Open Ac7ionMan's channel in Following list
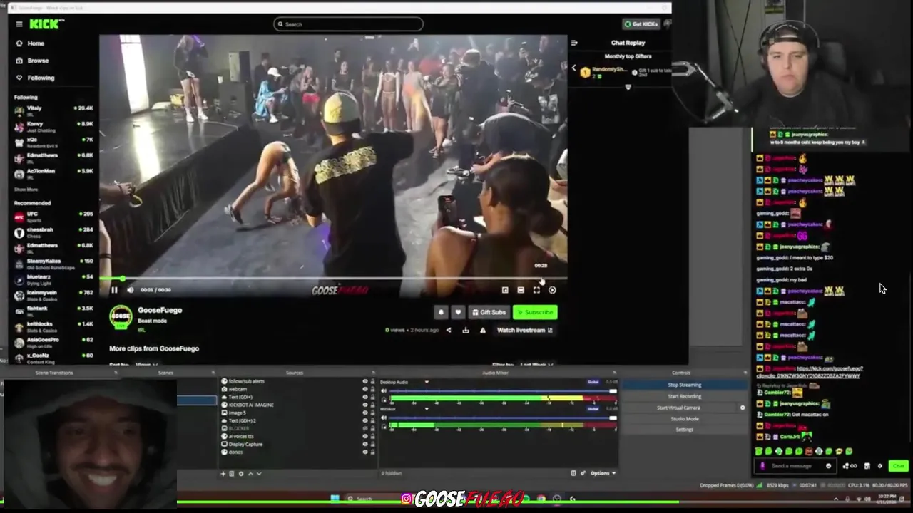 [x=53, y=173]
